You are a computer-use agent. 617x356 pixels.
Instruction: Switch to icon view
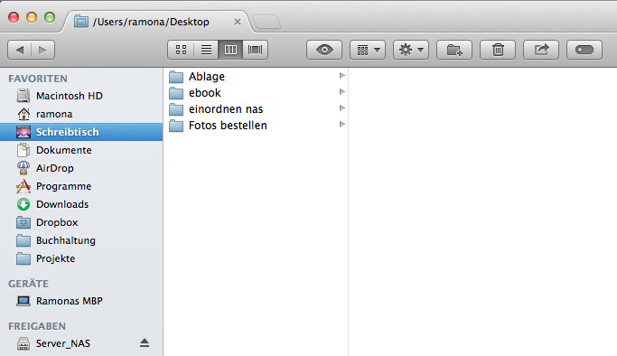pyautogui.click(x=181, y=50)
